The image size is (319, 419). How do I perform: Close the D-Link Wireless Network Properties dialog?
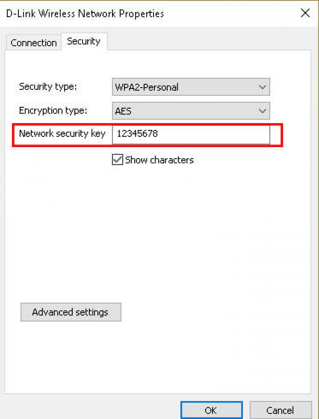click(x=305, y=13)
